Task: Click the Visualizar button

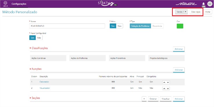Action: click(166, 99)
